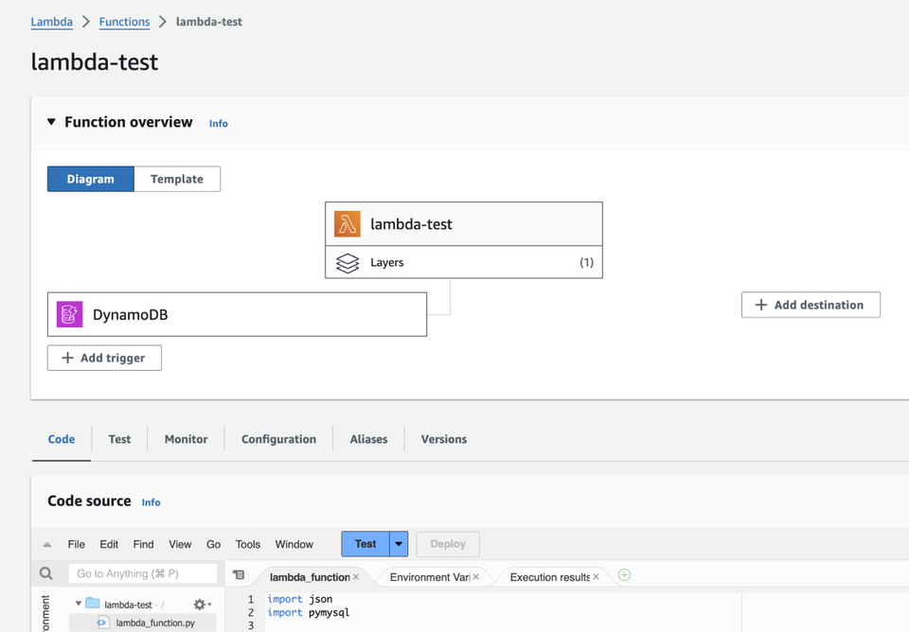Click the Deploy button

click(447, 544)
